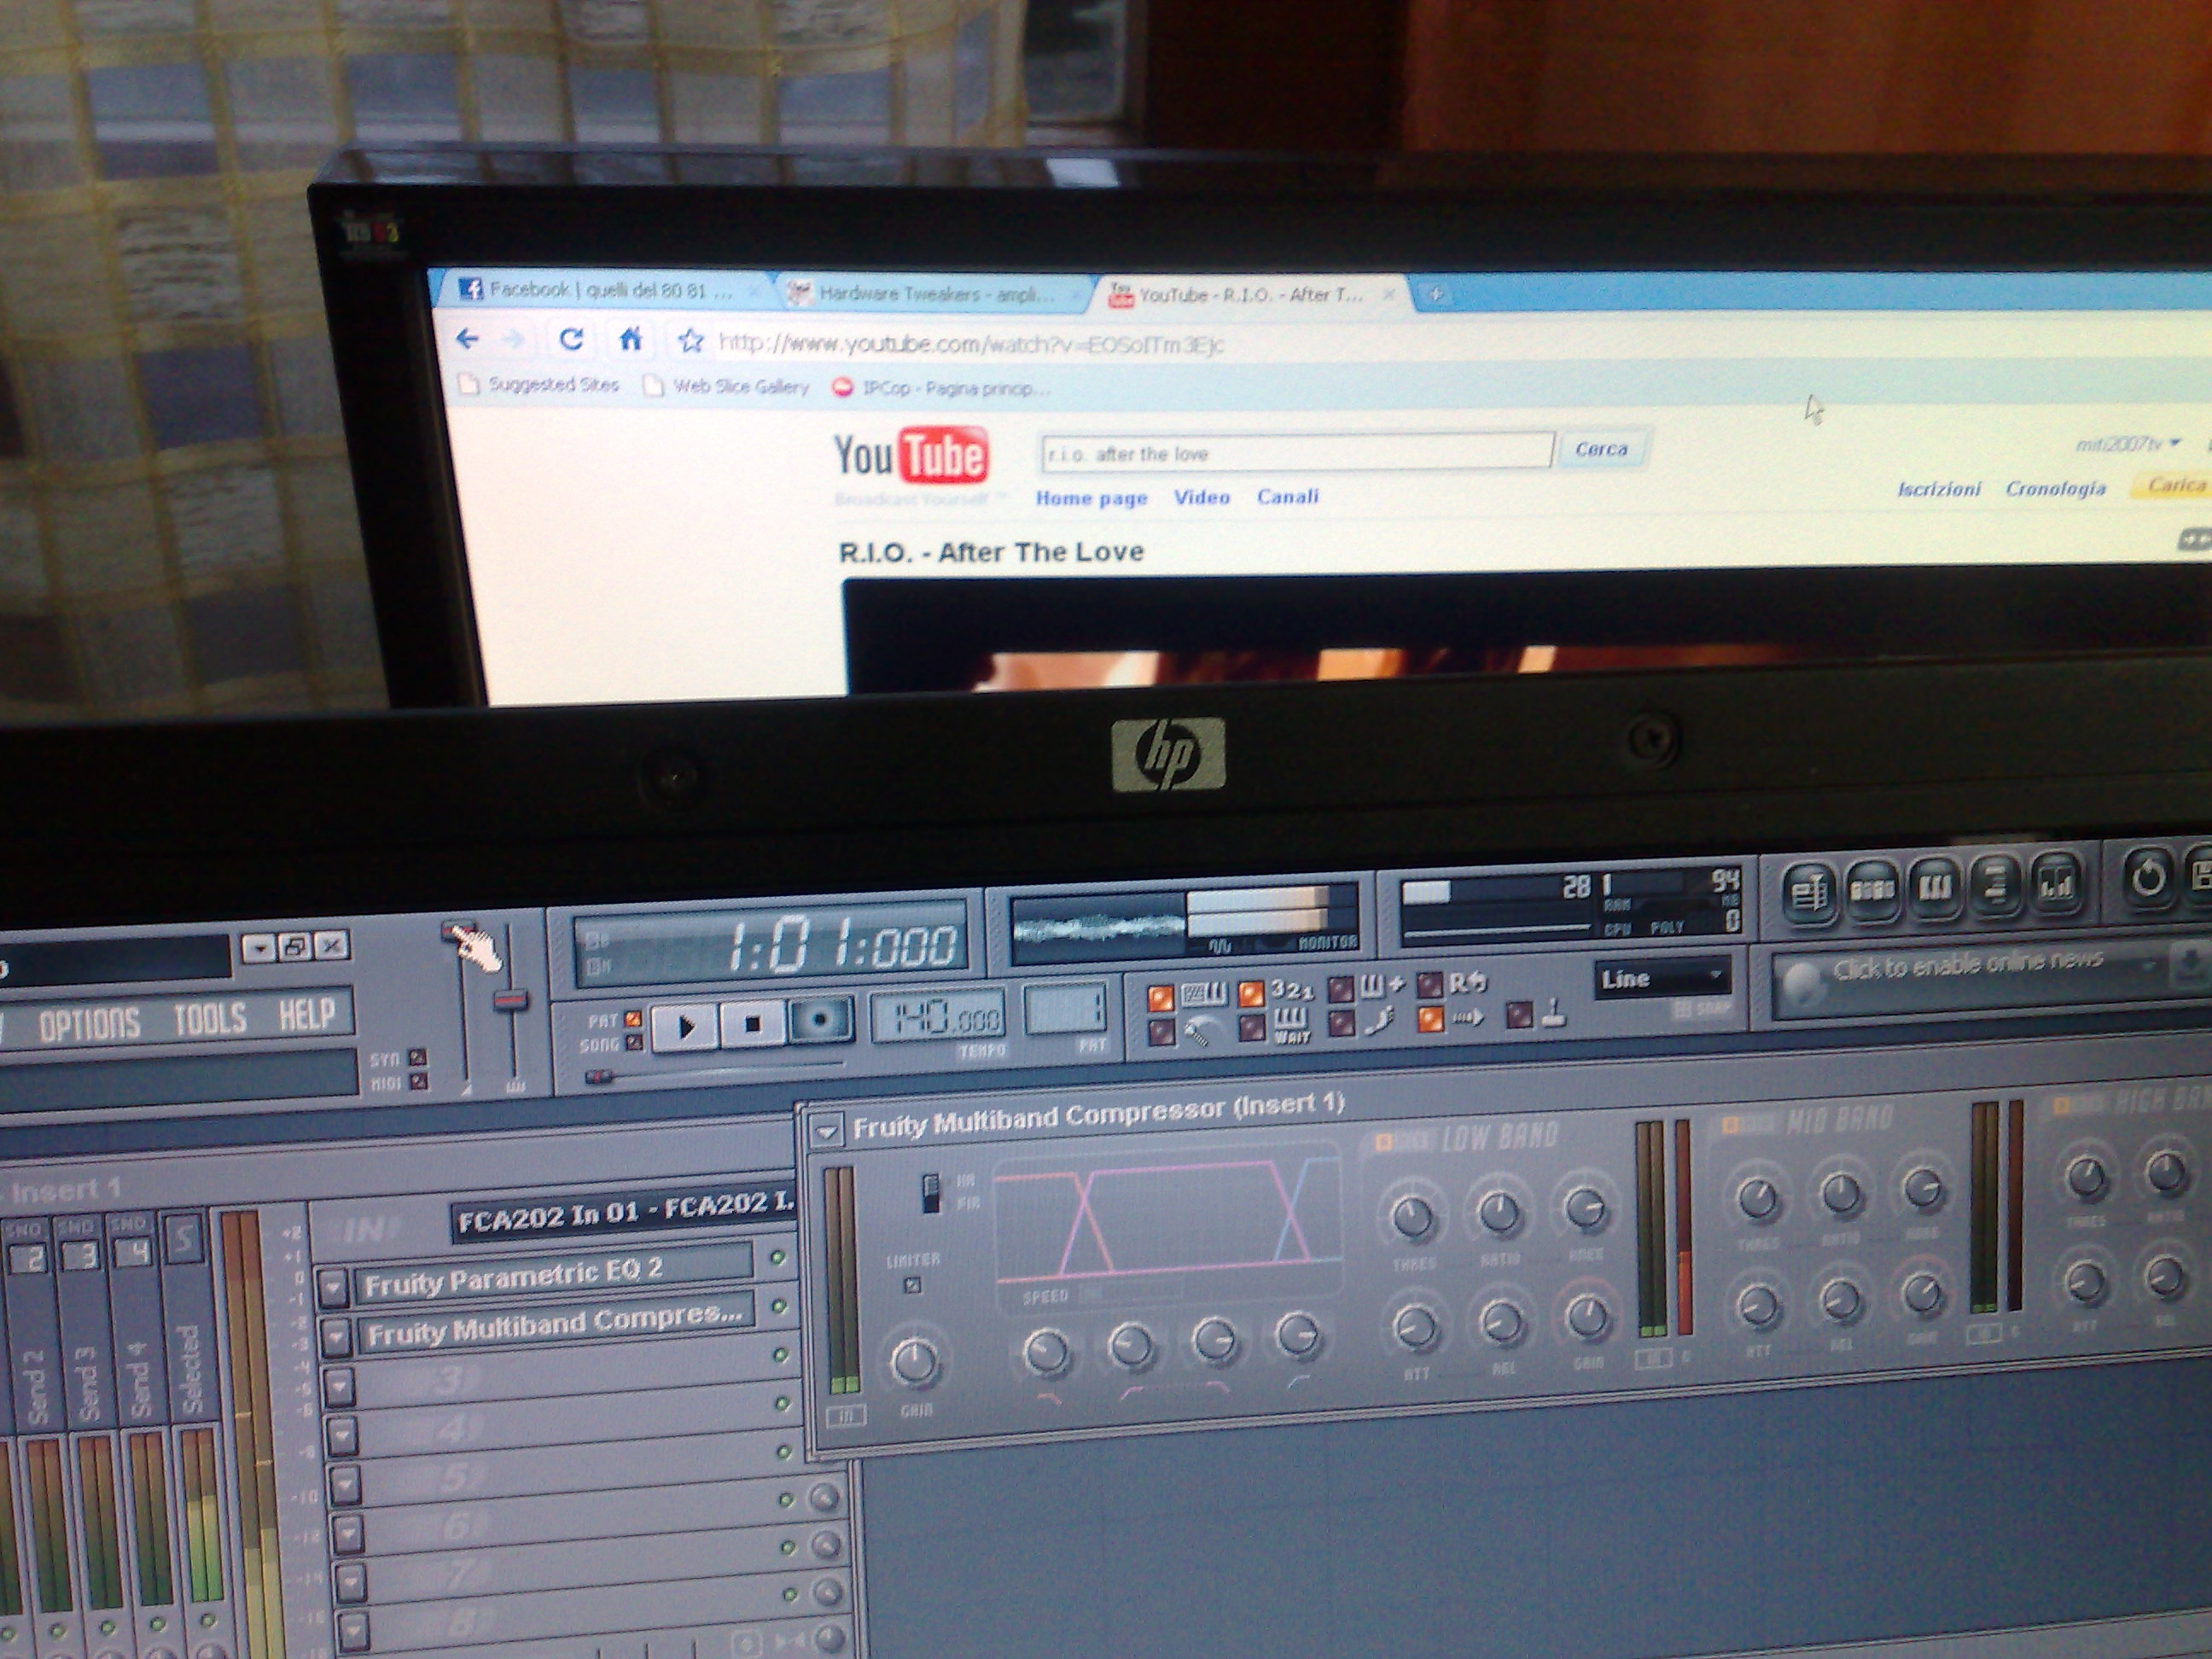Toggle the countdown before recording LED
This screenshot has height=1659, width=2212.
[1251, 993]
